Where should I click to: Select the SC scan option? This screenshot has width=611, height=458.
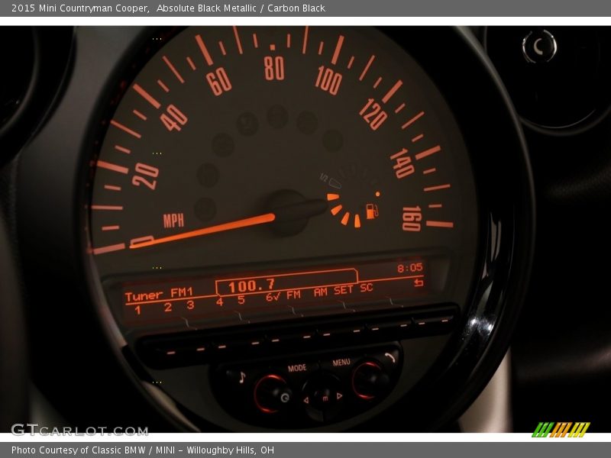point(367,288)
